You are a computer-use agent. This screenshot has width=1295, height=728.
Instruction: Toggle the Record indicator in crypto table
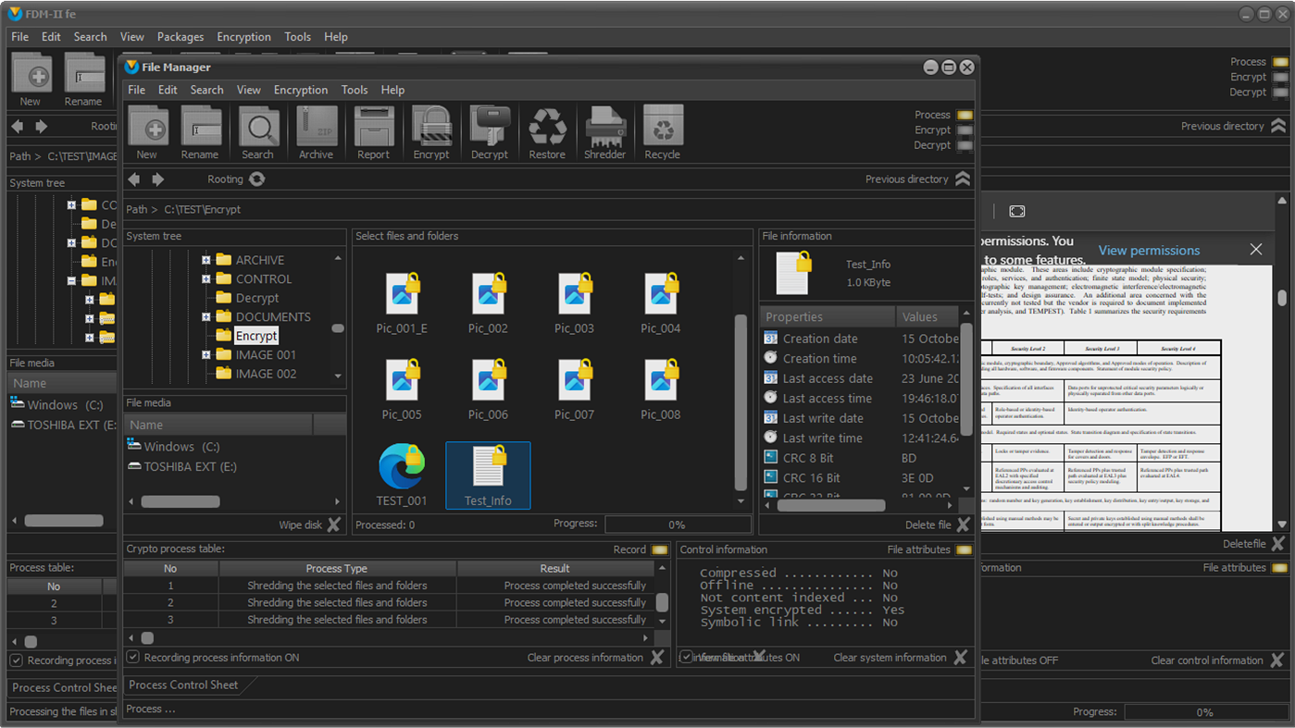tap(659, 549)
